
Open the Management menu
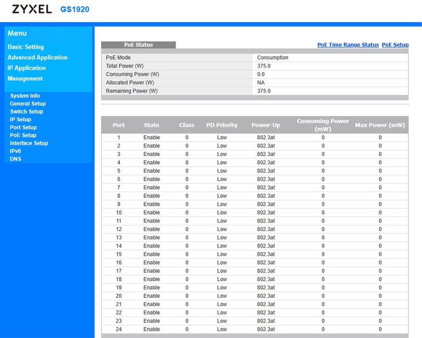click(x=25, y=78)
